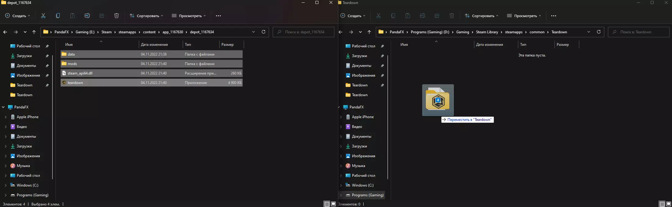Click the left navigation pane scrollbar

point(52,116)
